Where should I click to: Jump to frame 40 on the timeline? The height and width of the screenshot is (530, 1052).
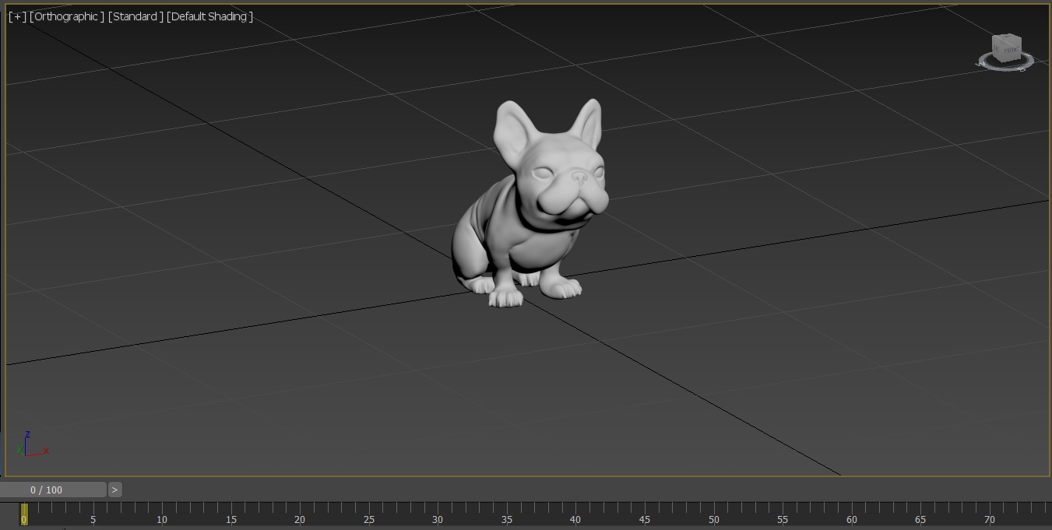[575, 519]
